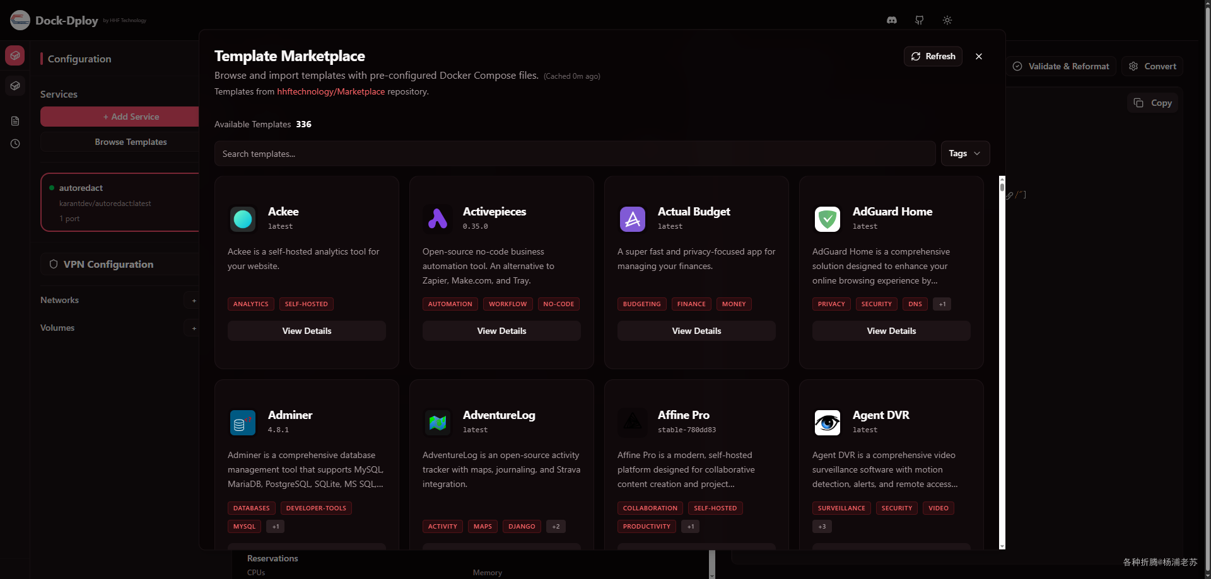Refresh the template list

(933, 56)
